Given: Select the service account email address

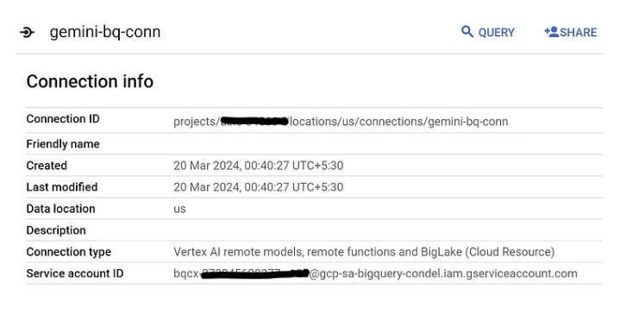Looking at the screenshot, I should (375, 274).
